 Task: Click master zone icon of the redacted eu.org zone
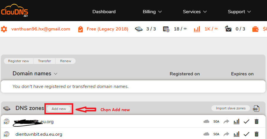(6, 121)
